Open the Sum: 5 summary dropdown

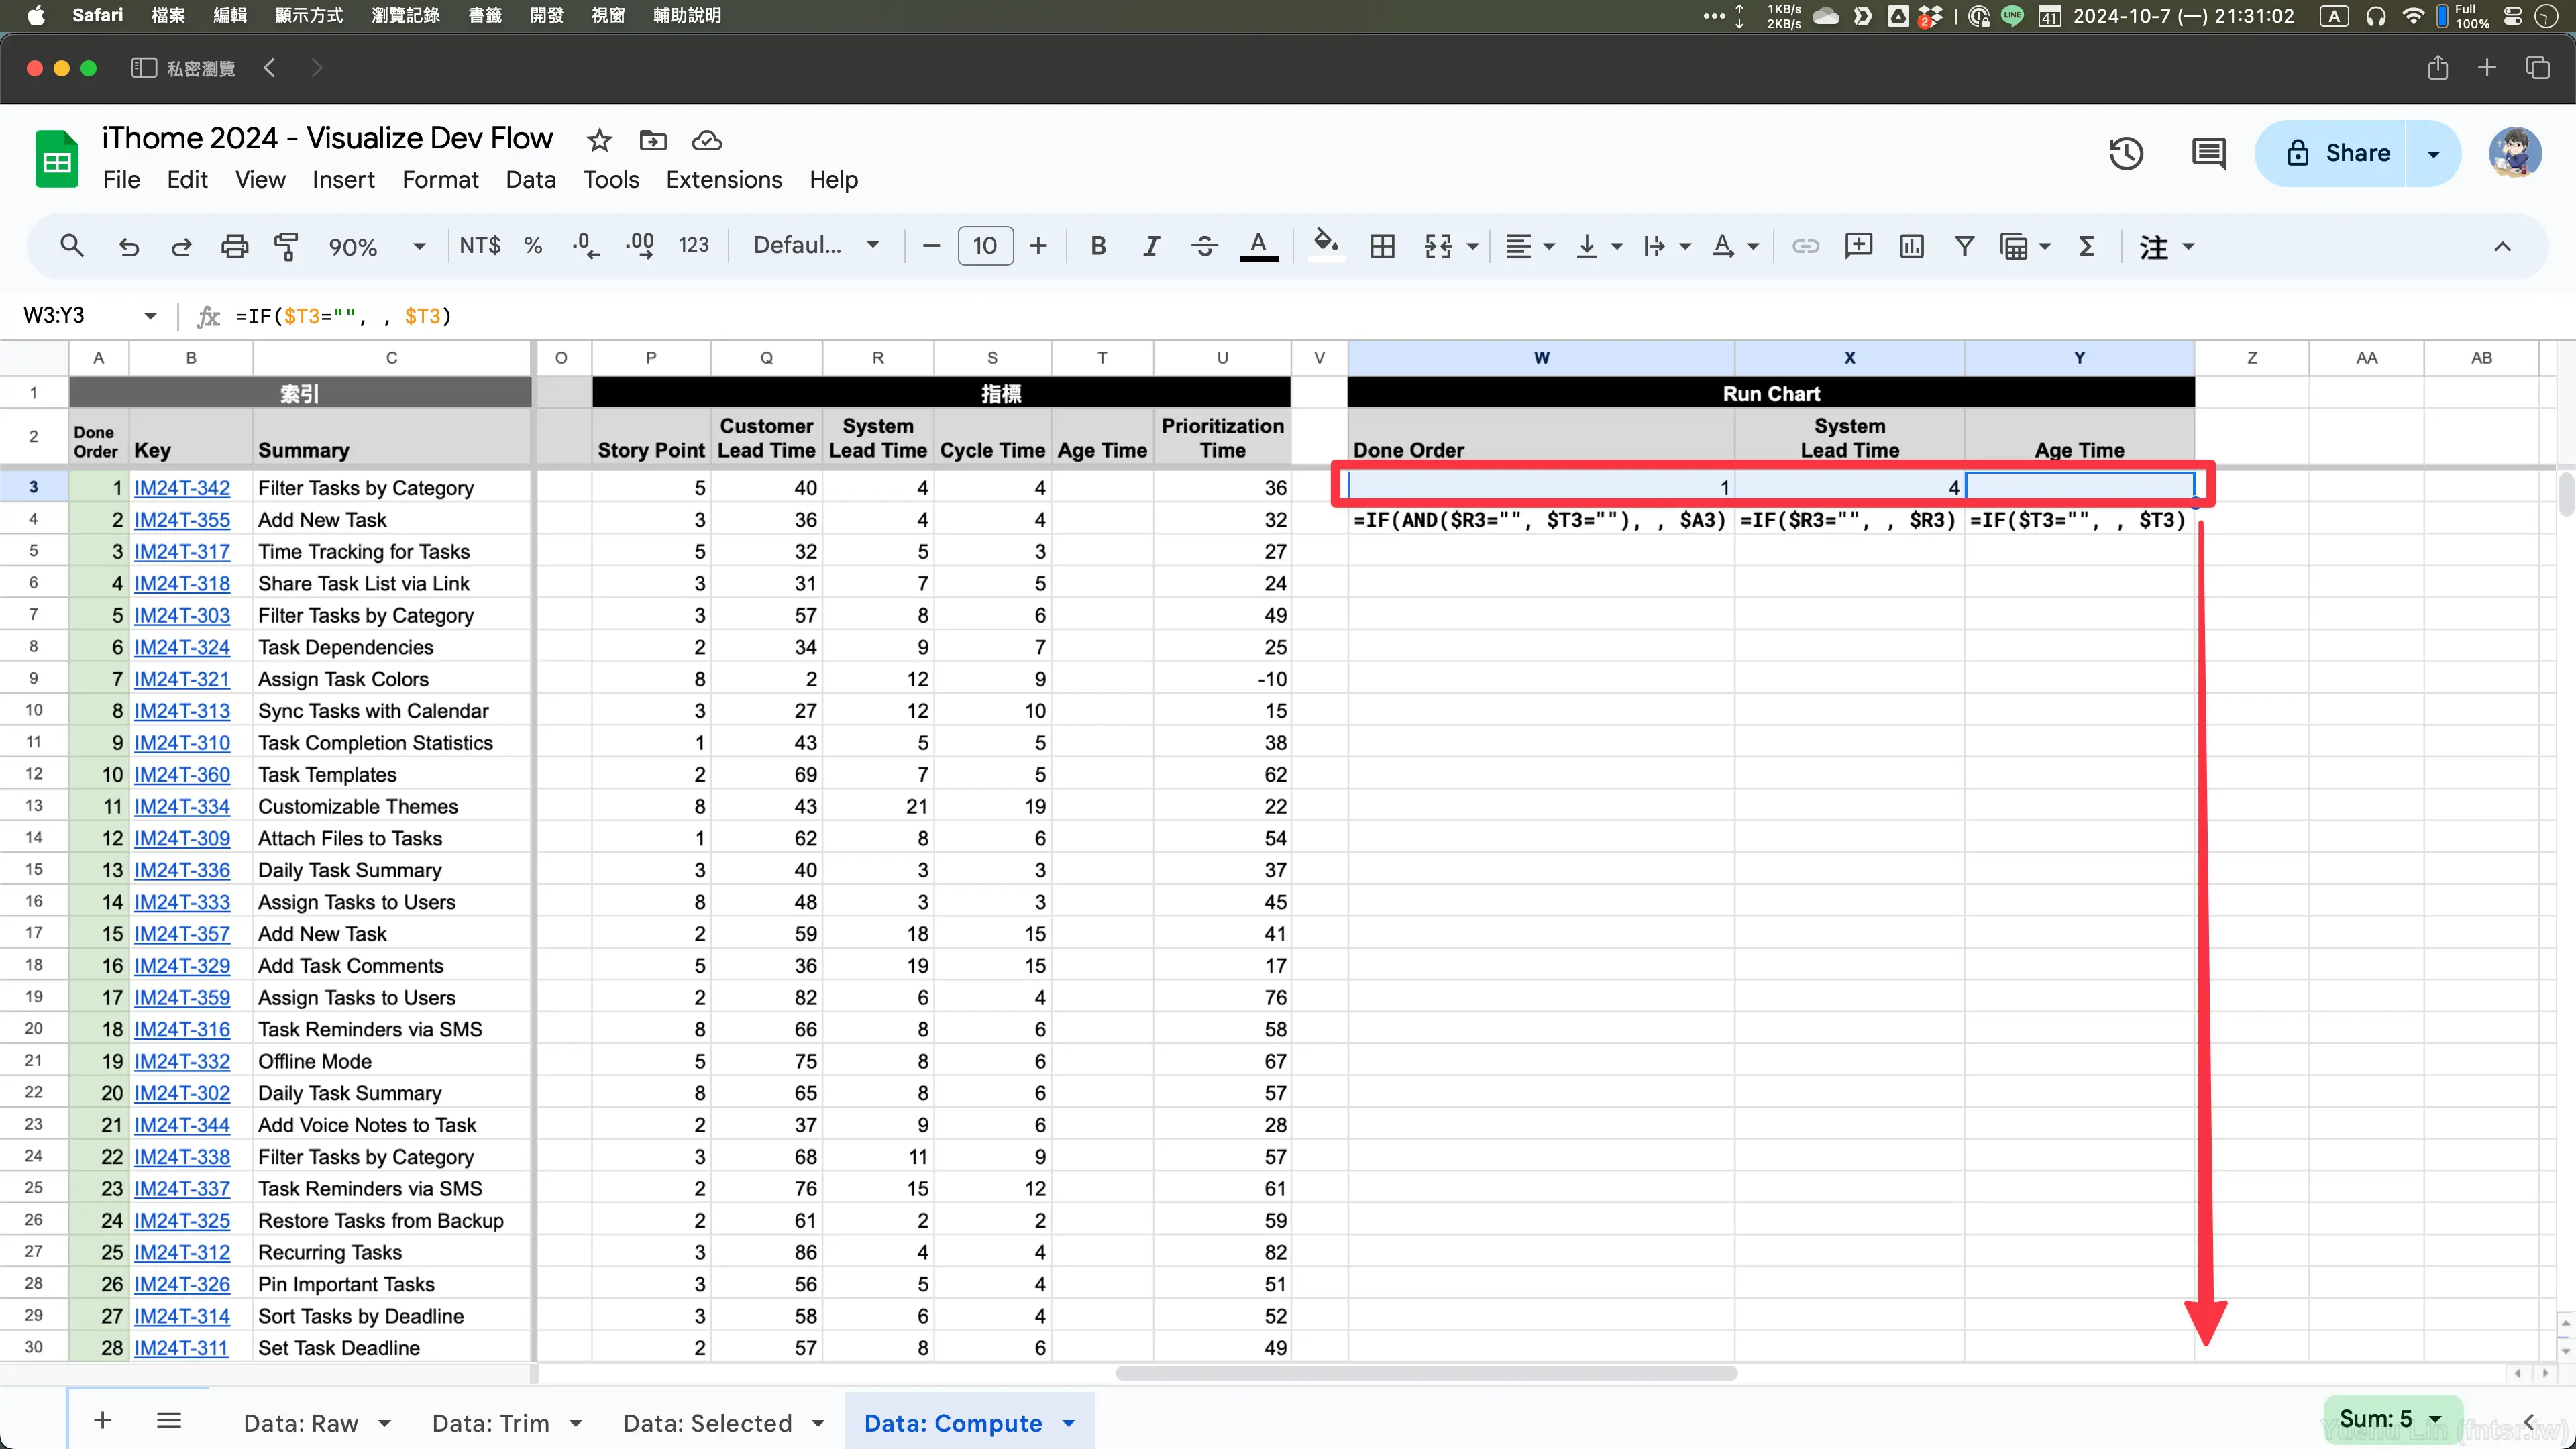point(2392,1419)
